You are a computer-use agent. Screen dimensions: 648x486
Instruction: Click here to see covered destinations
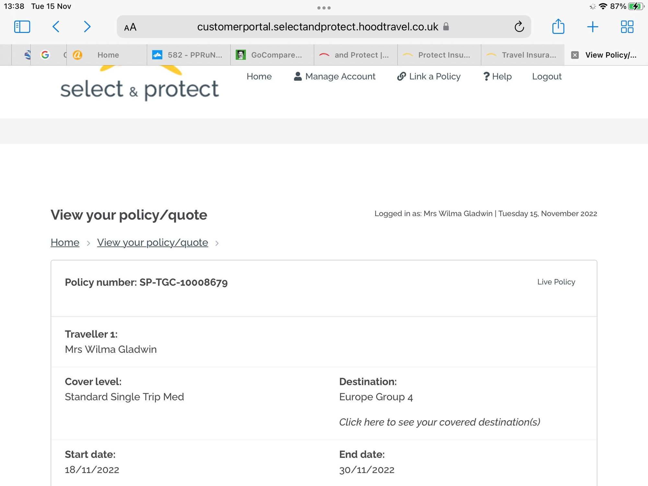click(439, 422)
